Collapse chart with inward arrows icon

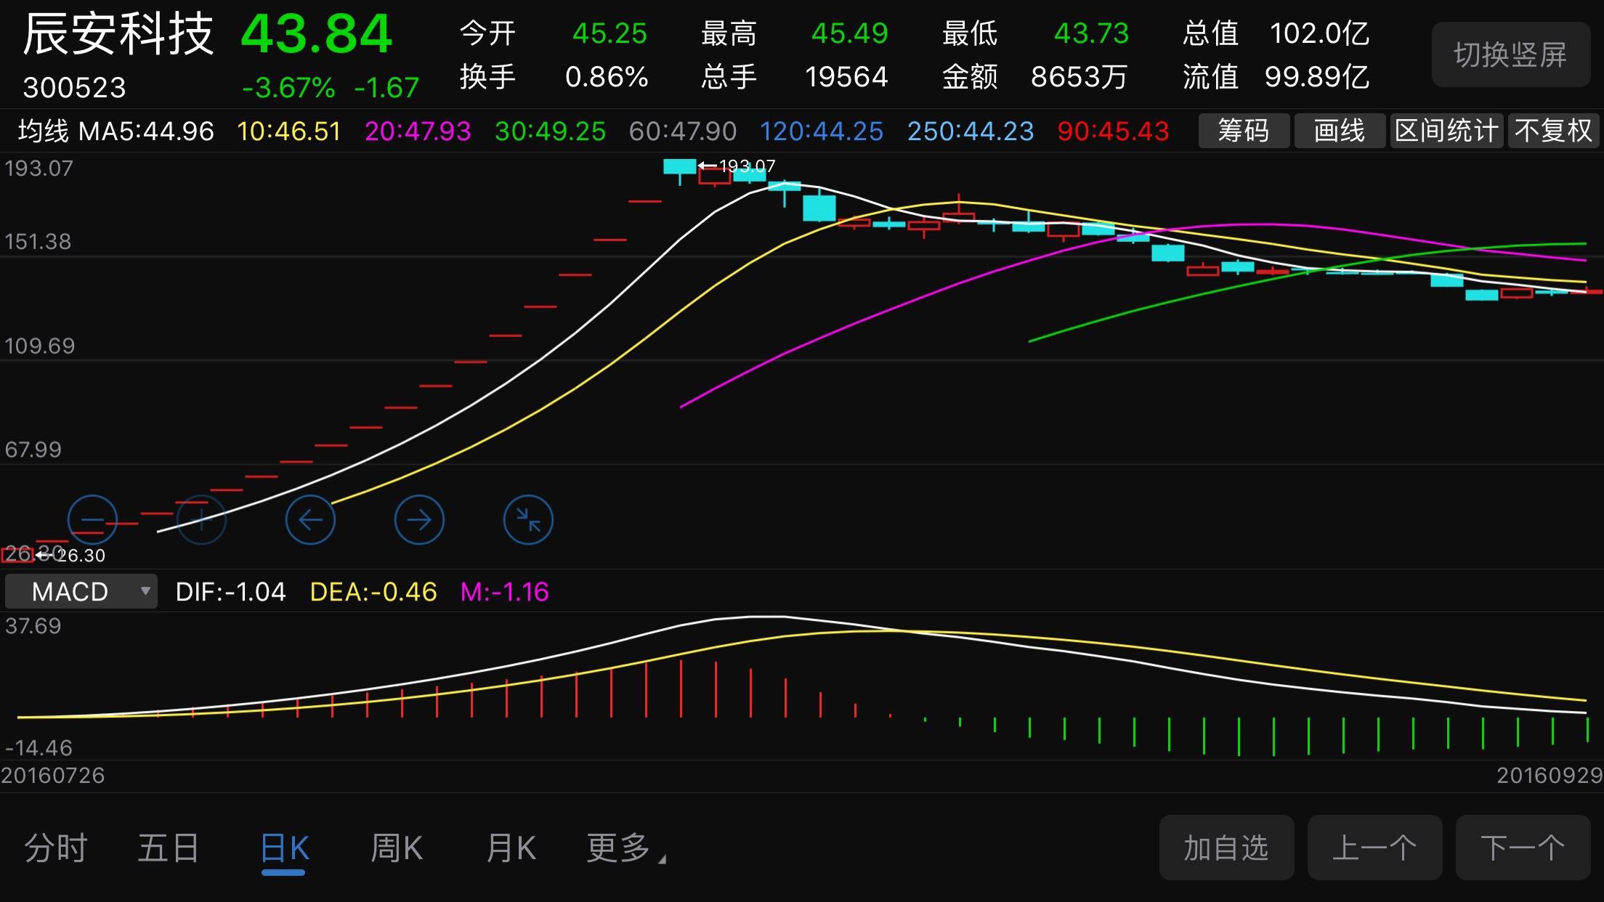pos(528,519)
